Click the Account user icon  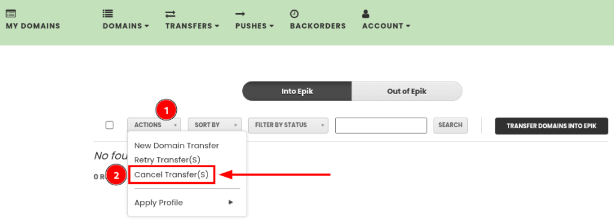366,14
